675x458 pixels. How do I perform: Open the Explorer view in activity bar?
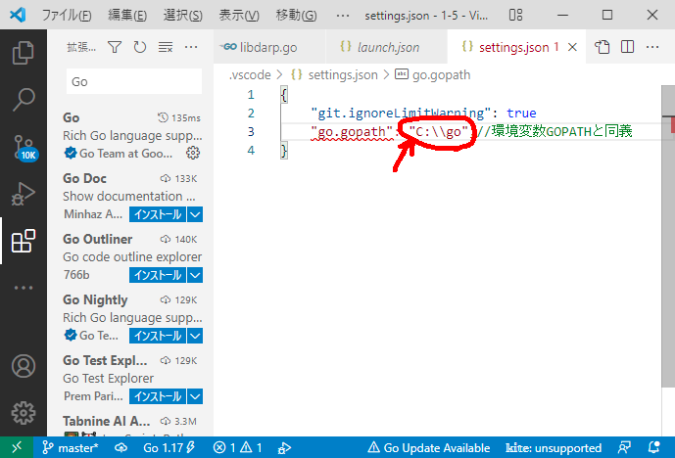(23, 52)
